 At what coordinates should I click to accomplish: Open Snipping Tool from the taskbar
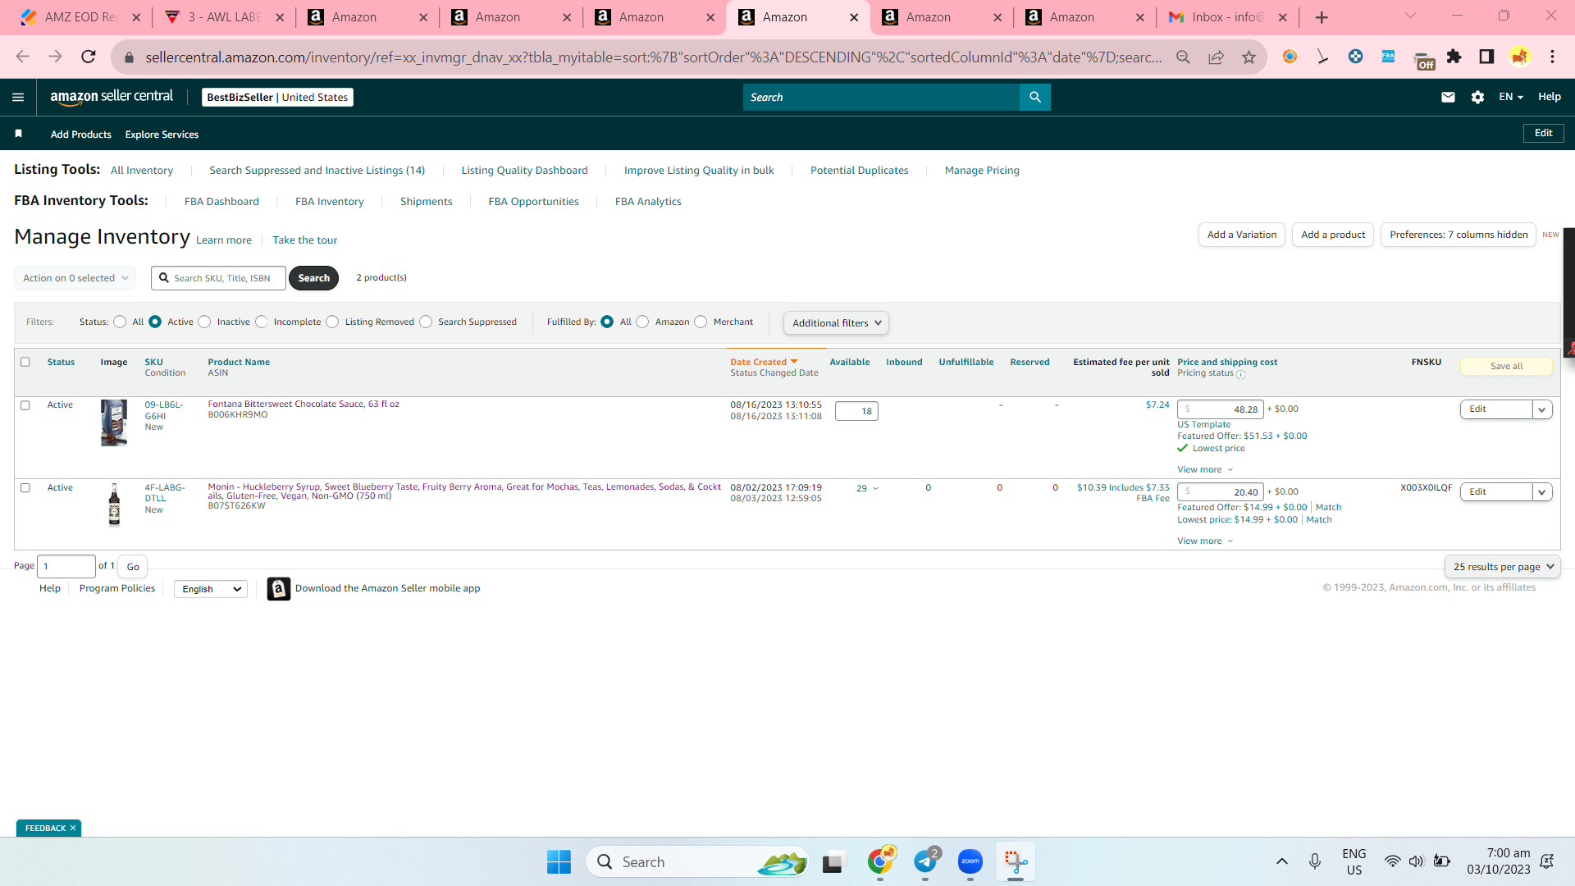pos(1016,861)
